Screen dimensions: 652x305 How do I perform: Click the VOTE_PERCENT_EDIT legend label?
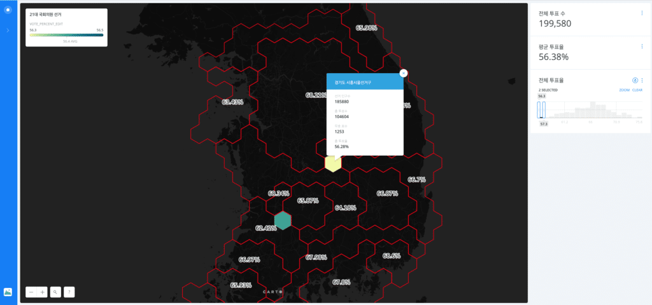click(46, 24)
